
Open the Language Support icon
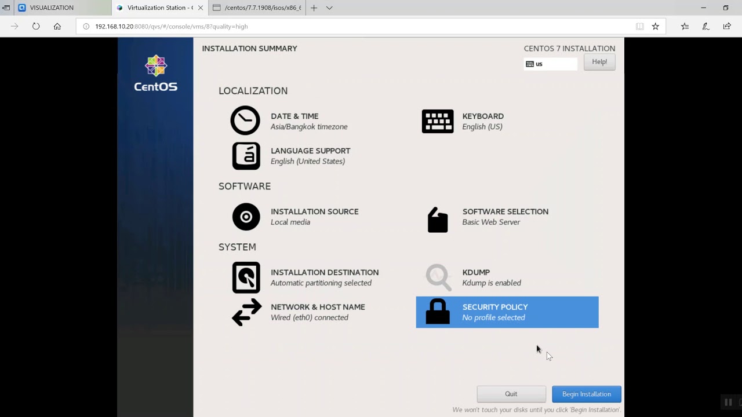point(246,156)
